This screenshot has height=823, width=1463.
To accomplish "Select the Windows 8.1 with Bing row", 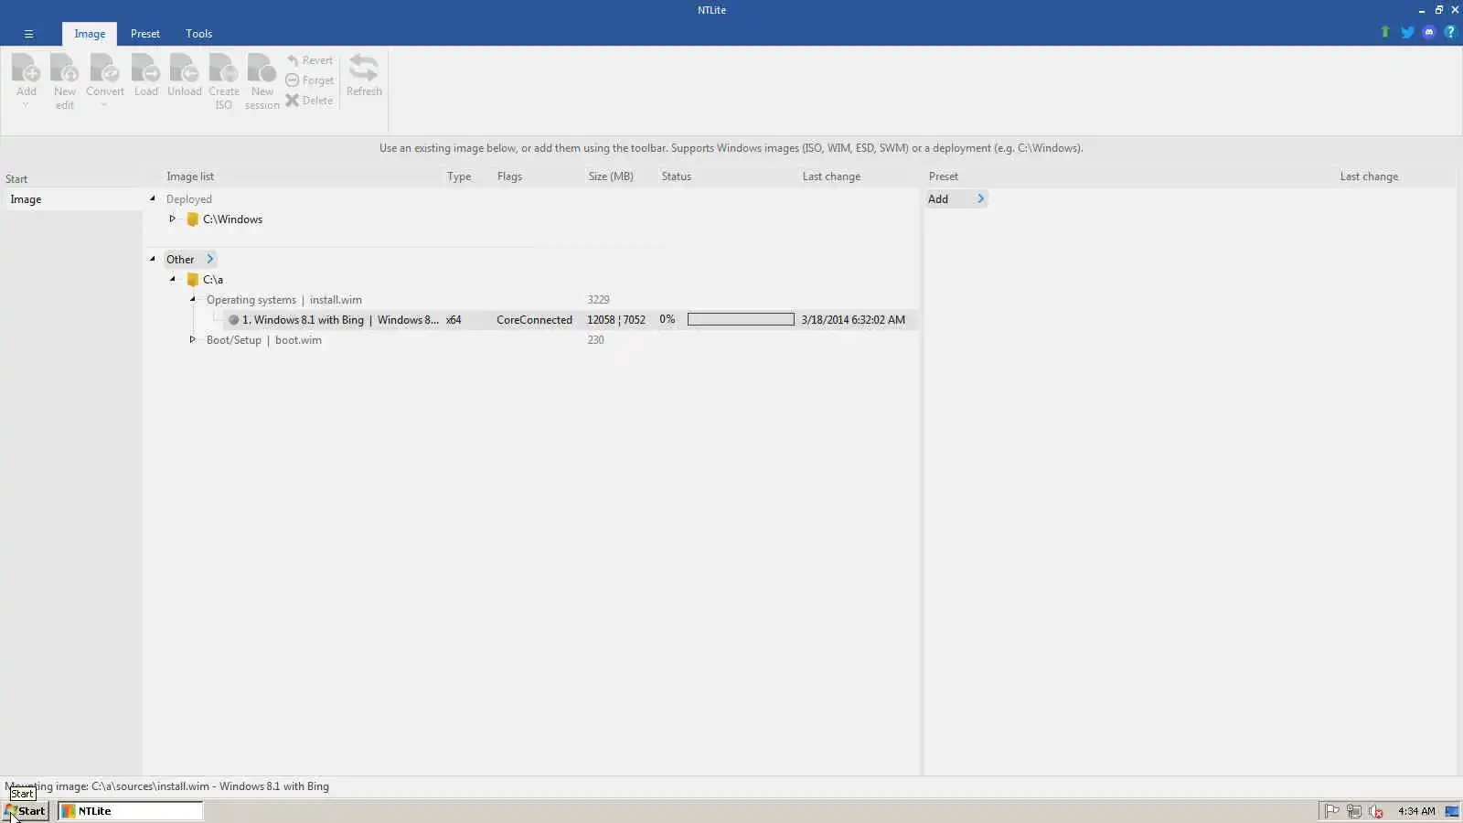I will (x=569, y=320).
